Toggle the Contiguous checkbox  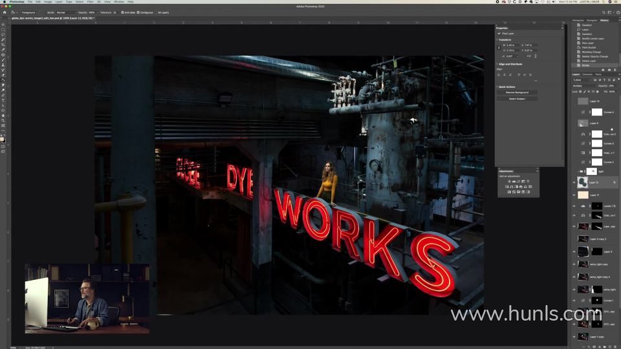tap(138, 12)
